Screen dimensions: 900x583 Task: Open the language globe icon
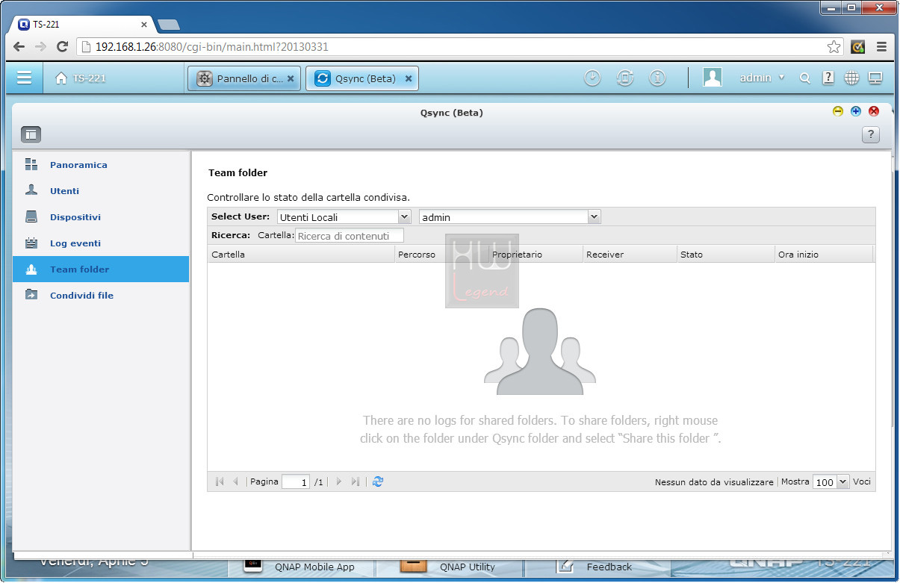click(851, 78)
